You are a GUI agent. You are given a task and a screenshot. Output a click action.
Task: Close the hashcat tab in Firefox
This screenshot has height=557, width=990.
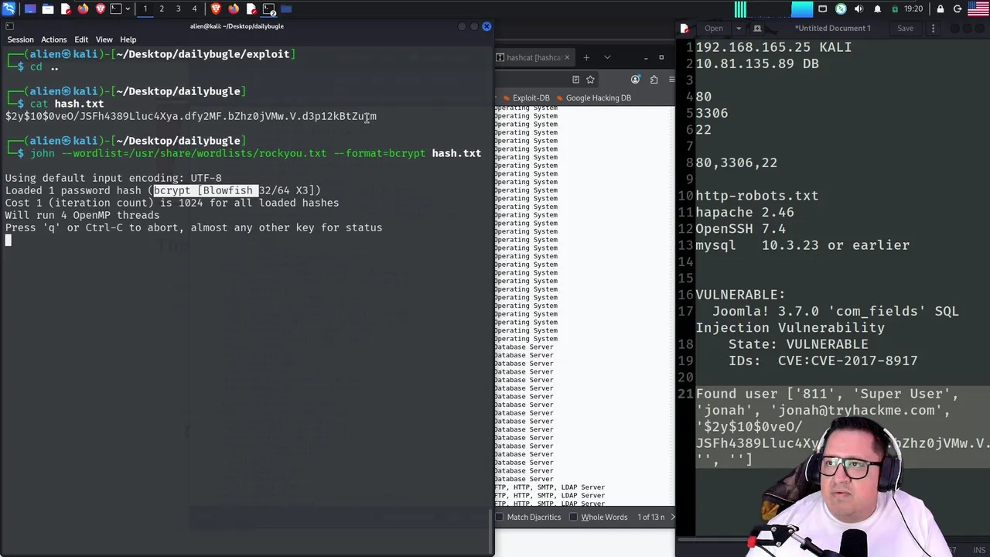coord(567,57)
